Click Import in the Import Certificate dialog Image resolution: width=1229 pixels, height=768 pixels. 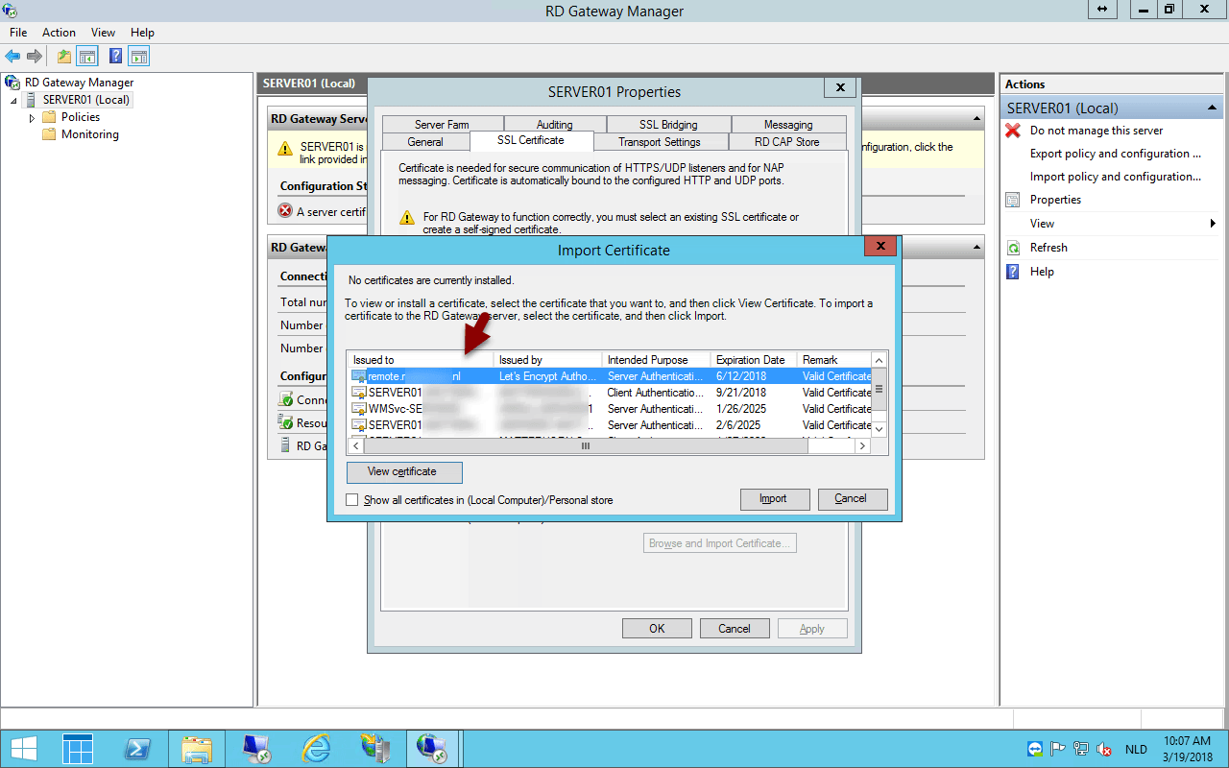click(x=773, y=499)
